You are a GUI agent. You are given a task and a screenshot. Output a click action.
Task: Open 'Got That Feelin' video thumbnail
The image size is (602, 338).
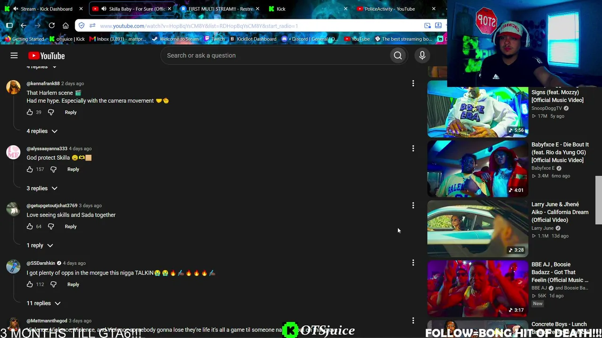point(477,289)
